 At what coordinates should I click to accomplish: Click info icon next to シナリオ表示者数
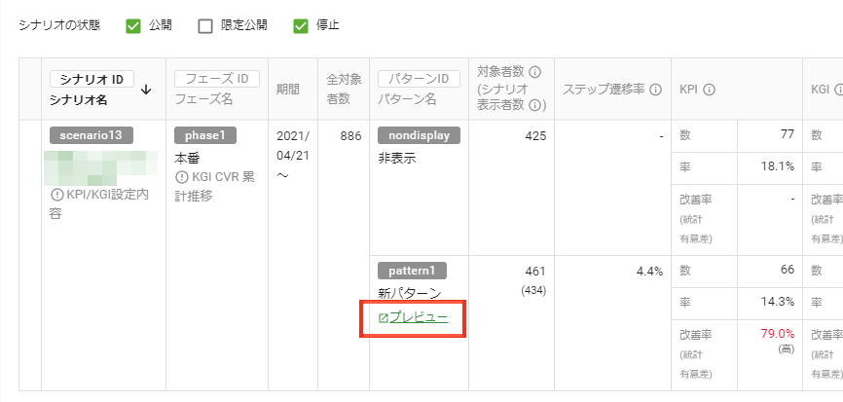pyautogui.click(x=534, y=105)
